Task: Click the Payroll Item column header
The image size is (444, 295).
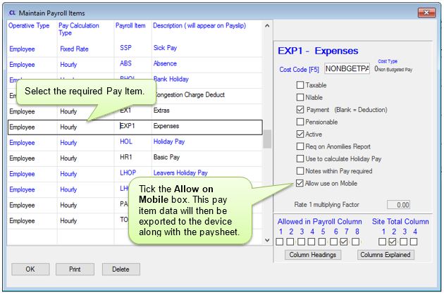Action: pyautogui.click(x=130, y=26)
